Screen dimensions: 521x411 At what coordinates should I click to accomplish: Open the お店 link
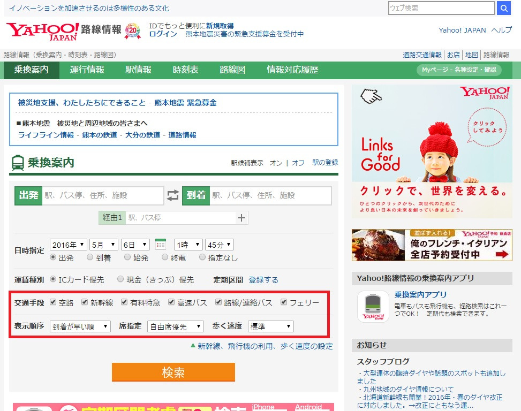coord(453,55)
